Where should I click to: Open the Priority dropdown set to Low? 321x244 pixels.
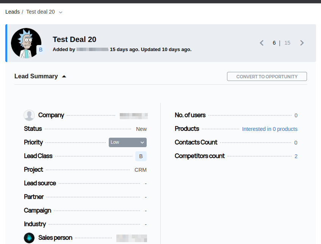[x=127, y=142]
